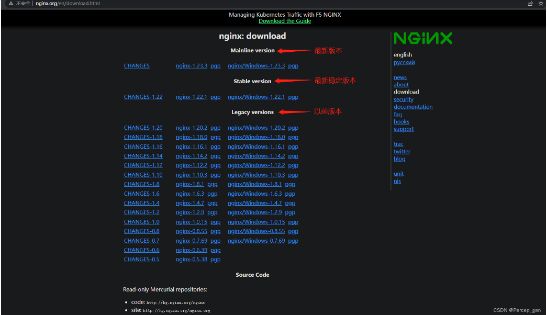Open pgp signature next to nginx-1.22.1

point(215,97)
